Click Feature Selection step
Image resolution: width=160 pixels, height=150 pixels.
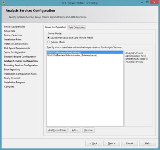(x=13, y=35)
